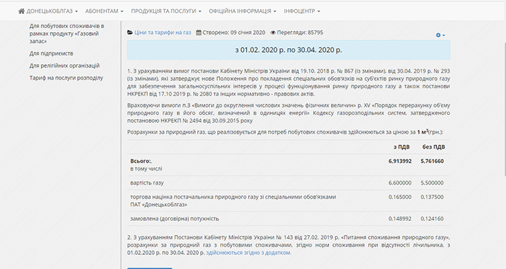The height and width of the screenshot is (269, 506).
Task: Click the period header 'з 01.02. 2020 р. по 30.04. 2020 р.'
Action: click(x=288, y=50)
